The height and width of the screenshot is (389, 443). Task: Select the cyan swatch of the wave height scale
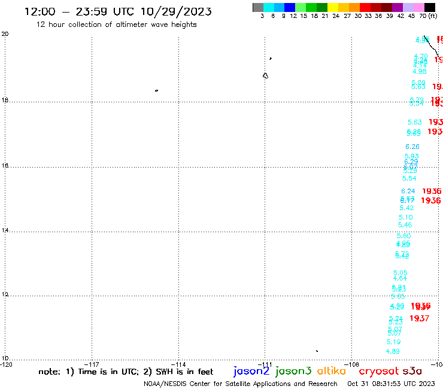tap(269, 7)
